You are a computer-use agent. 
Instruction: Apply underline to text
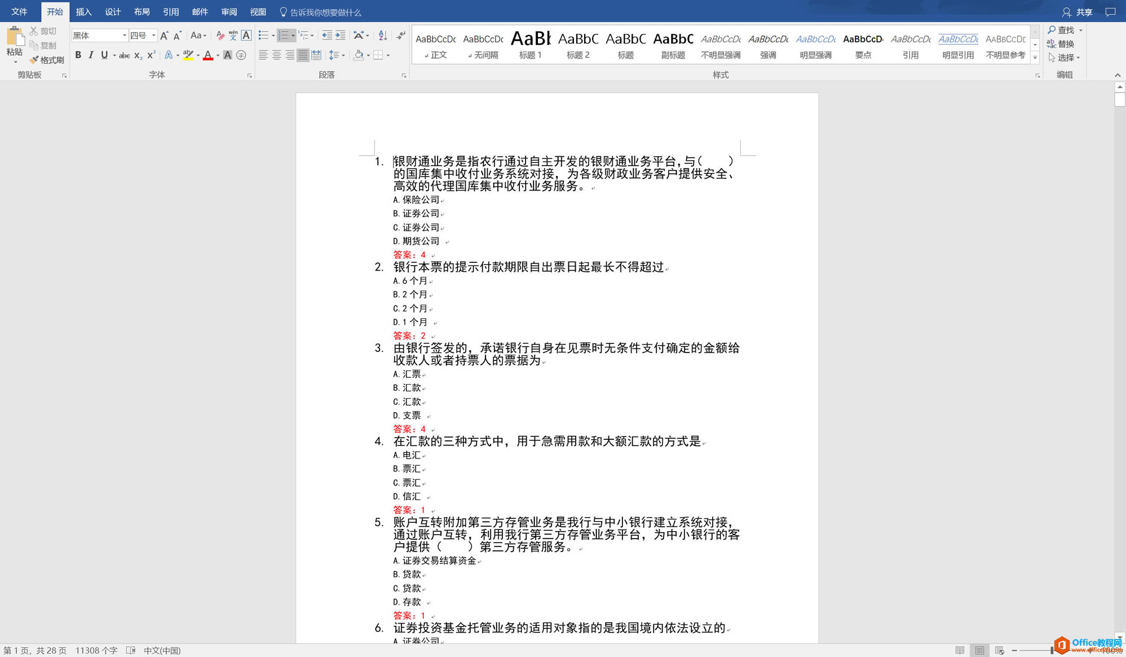[104, 55]
